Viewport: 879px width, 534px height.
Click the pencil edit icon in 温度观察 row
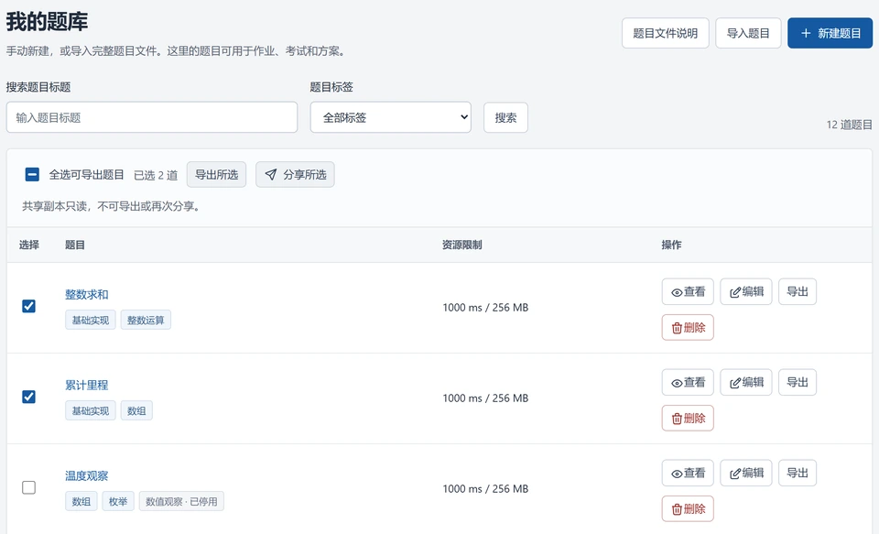click(735, 474)
